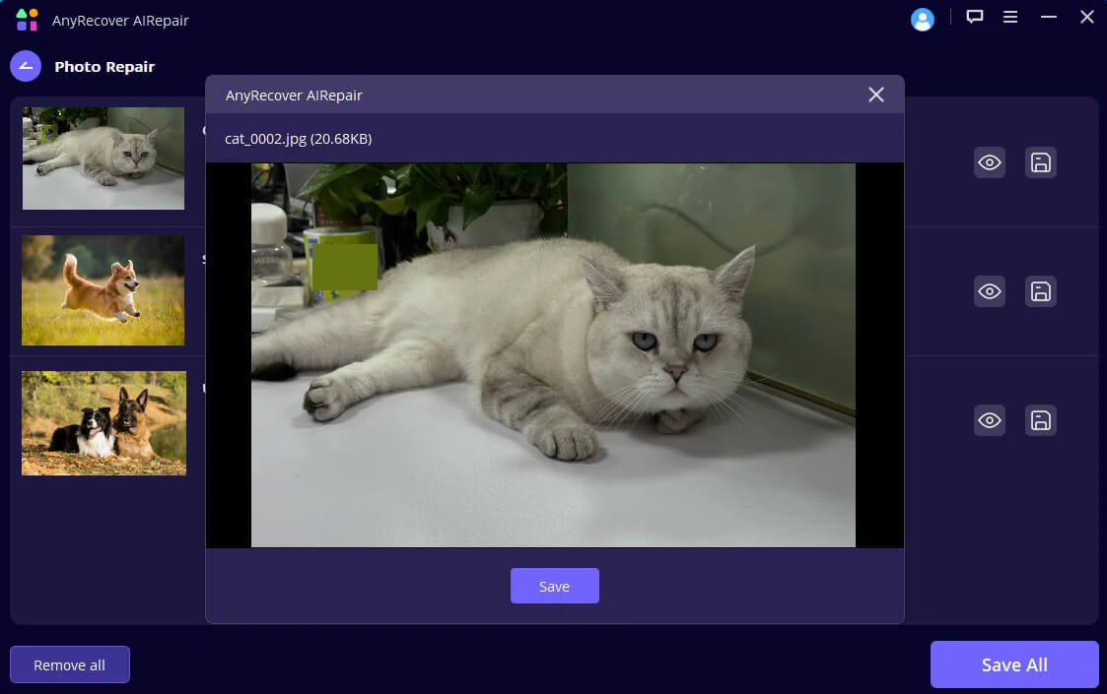Save the two dogs photo using disk icon

(1040, 421)
